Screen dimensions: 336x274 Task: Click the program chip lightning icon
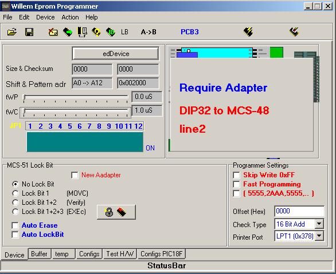tap(248, 32)
